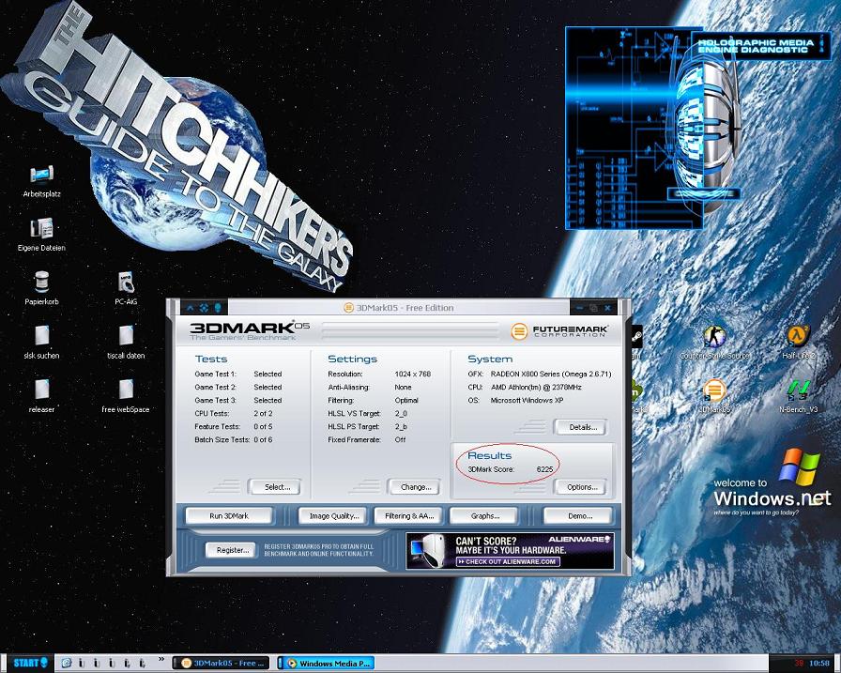Click the Resolution value 1024 x 768

(x=412, y=374)
